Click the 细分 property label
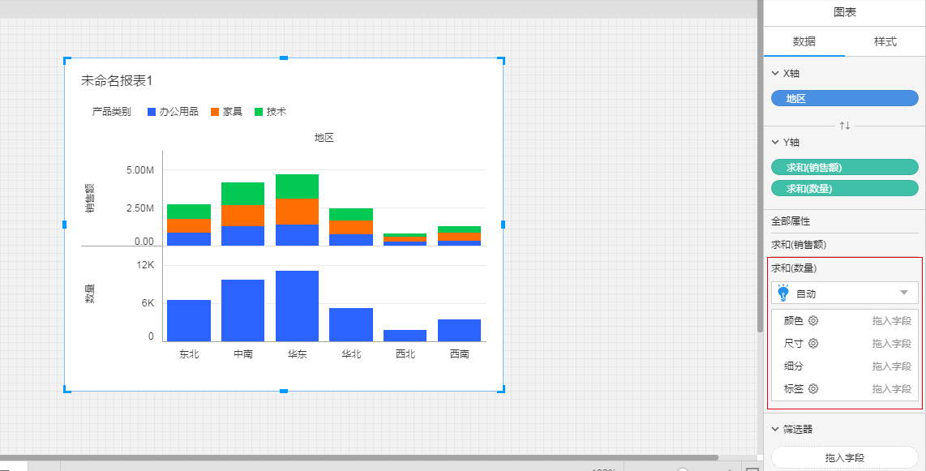The height and width of the screenshot is (471, 926). pyautogui.click(x=794, y=366)
